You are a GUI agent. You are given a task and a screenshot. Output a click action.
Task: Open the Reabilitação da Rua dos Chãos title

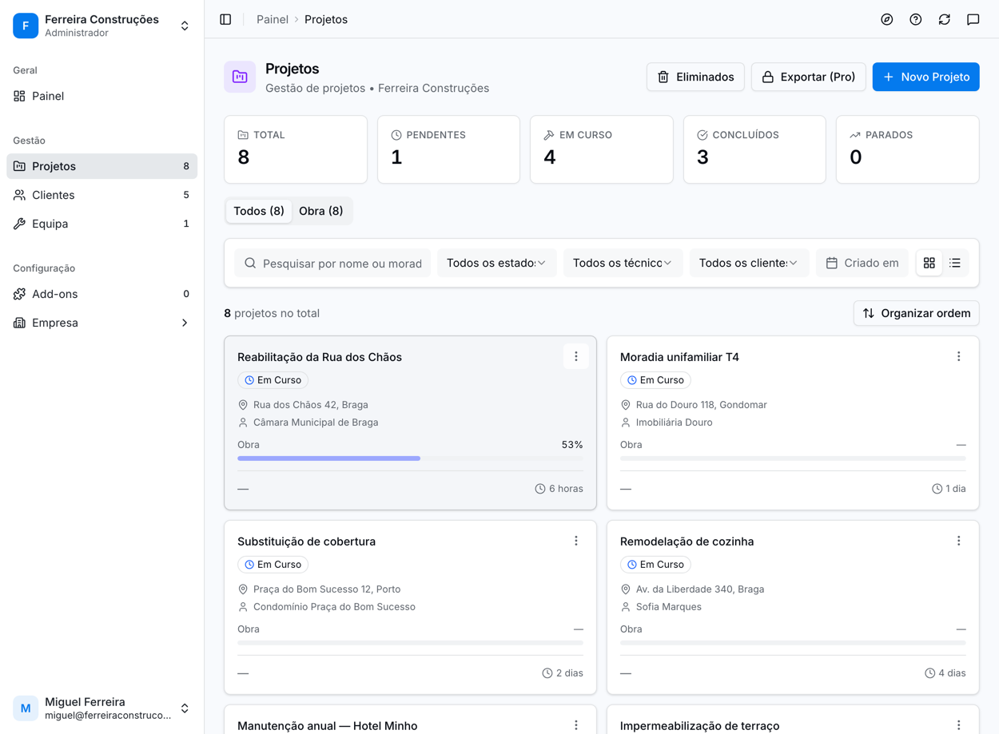pos(320,357)
